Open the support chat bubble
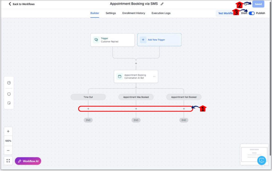Image resolution: width=272 pixels, height=171 pixels. 262,160
